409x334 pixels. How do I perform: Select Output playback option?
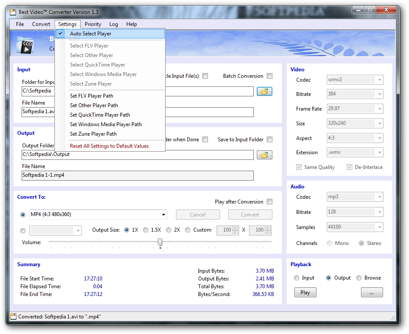click(329, 278)
